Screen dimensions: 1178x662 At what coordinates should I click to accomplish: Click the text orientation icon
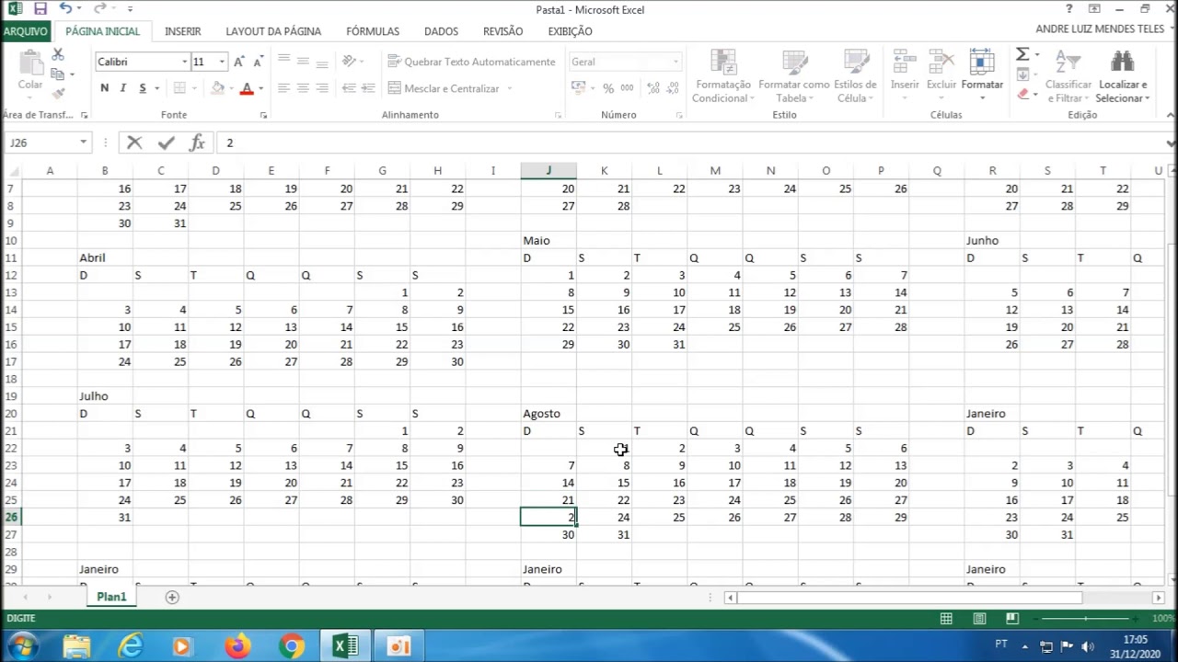[349, 62]
